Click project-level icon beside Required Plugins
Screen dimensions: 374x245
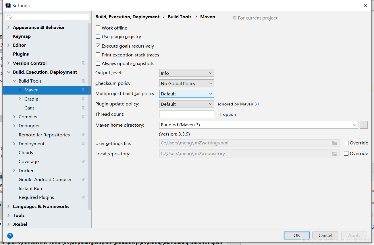click(x=83, y=197)
